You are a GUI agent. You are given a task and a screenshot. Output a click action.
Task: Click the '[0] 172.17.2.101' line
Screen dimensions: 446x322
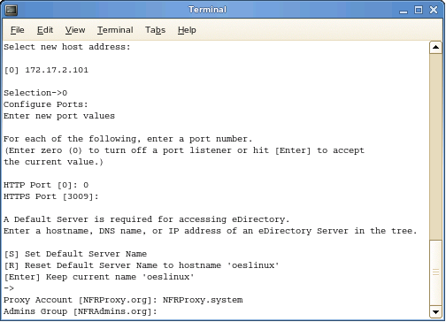[46, 70]
